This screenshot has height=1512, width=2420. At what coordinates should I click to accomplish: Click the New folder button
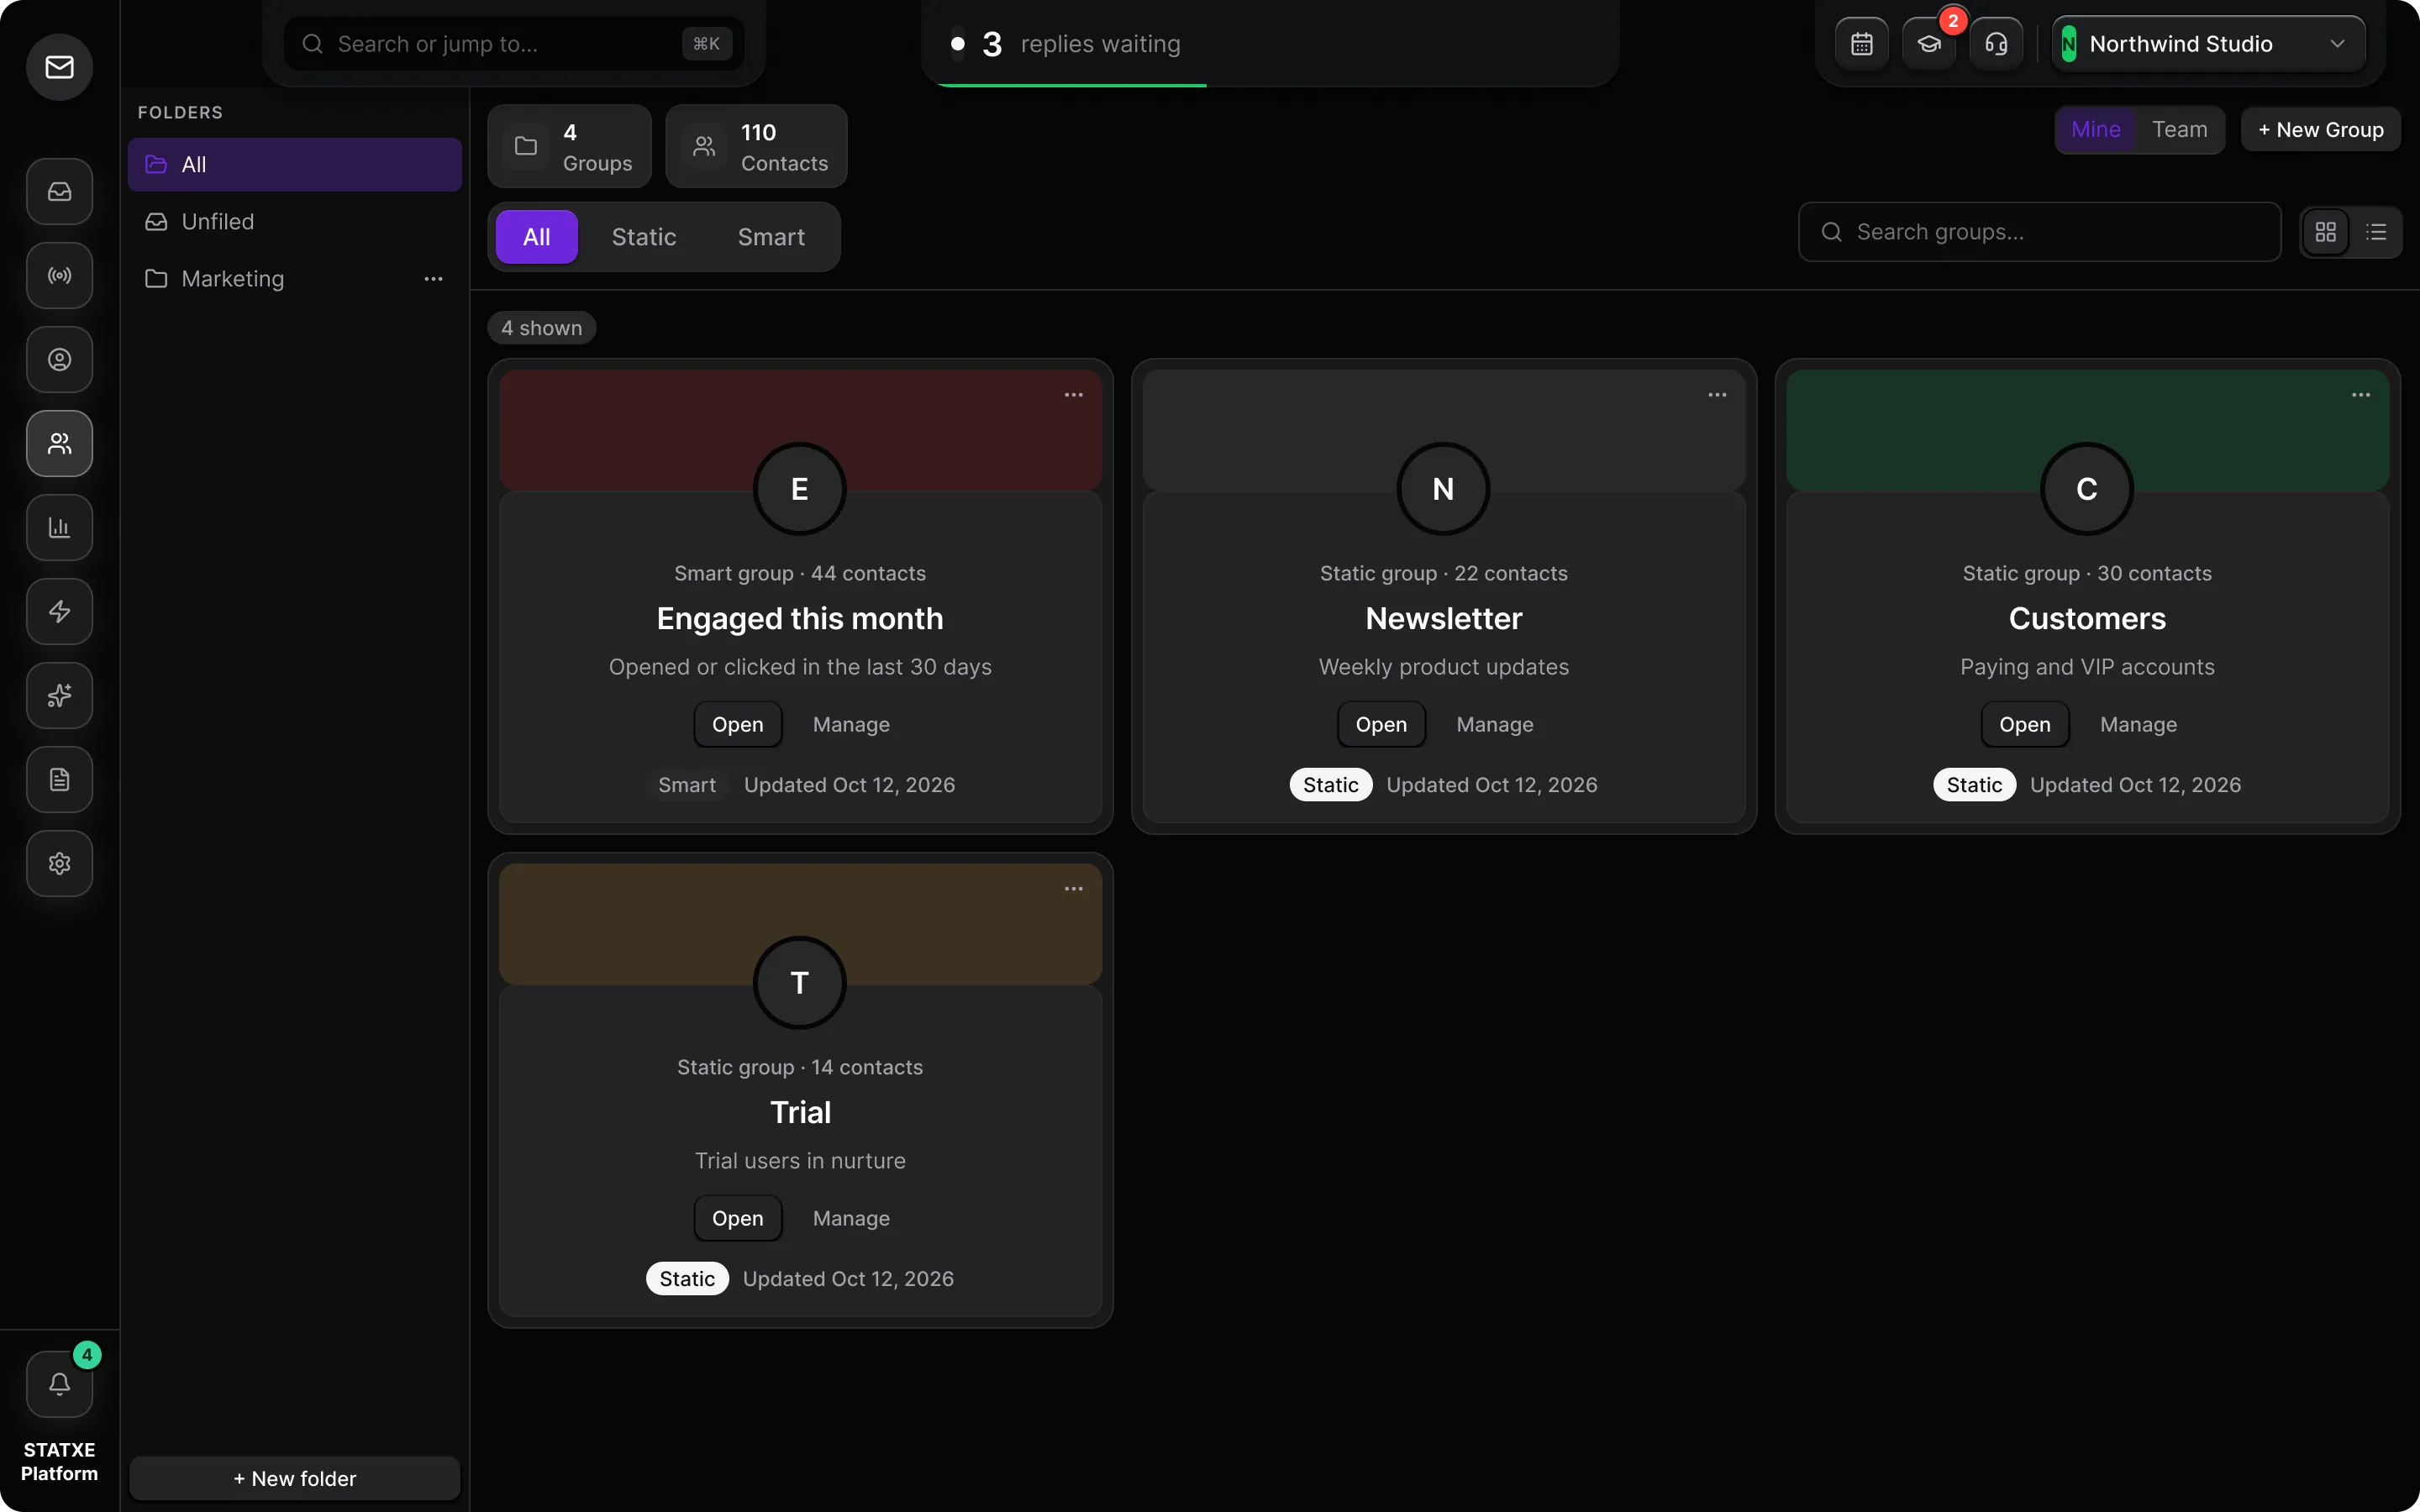pyautogui.click(x=295, y=1478)
